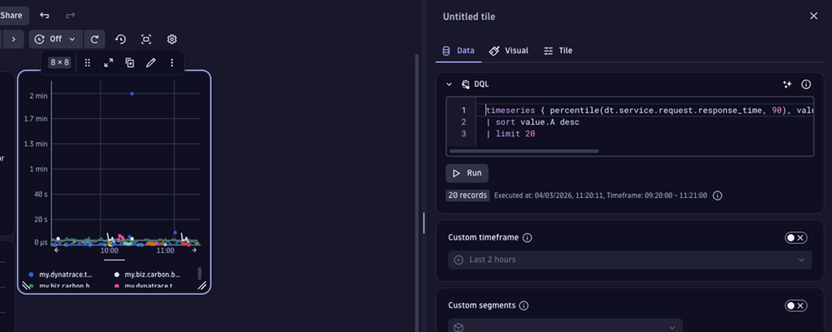Pan chart left with arrow
Screen dimensions: 832x332
tap(56, 250)
